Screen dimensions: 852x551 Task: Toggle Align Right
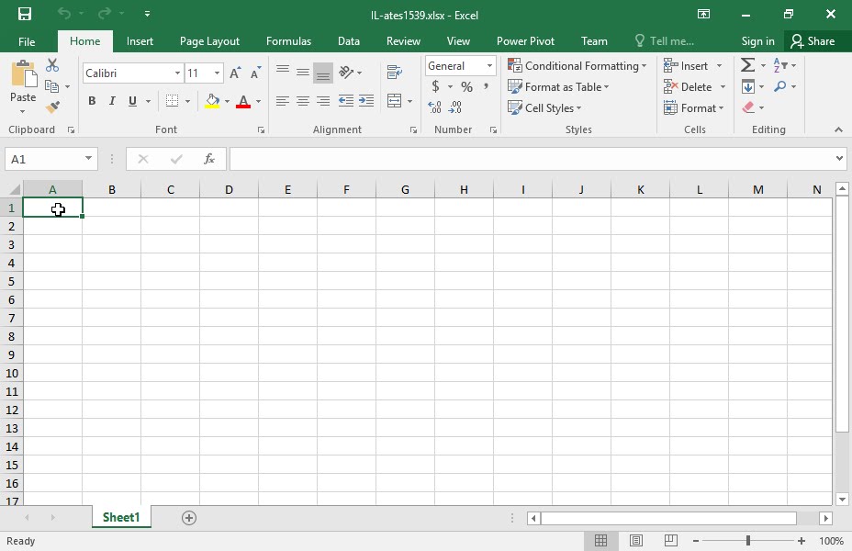click(x=323, y=100)
